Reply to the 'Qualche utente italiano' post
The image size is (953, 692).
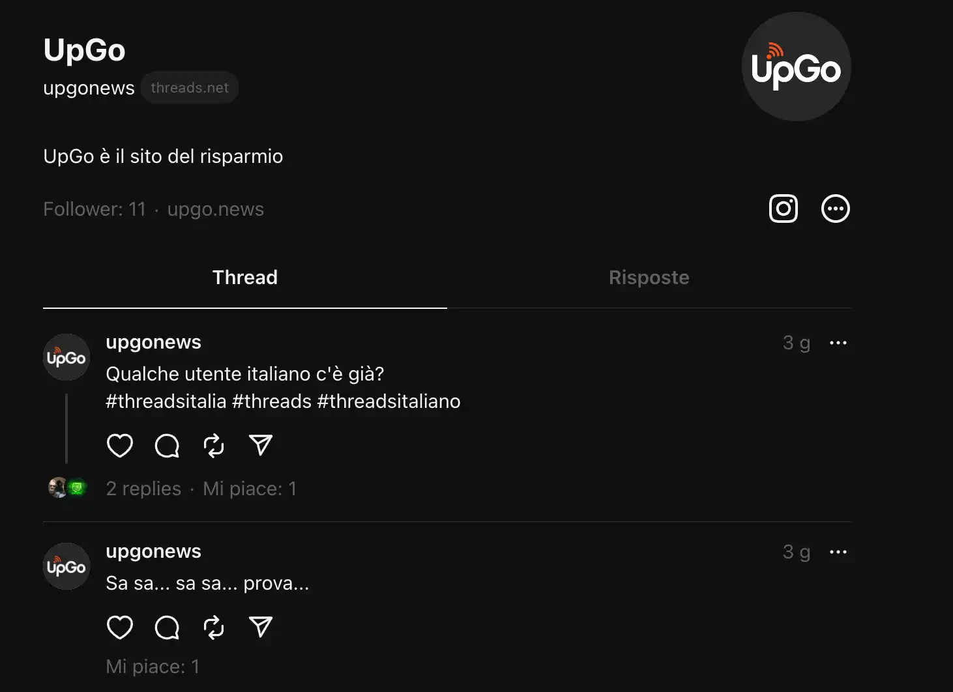coord(167,446)
